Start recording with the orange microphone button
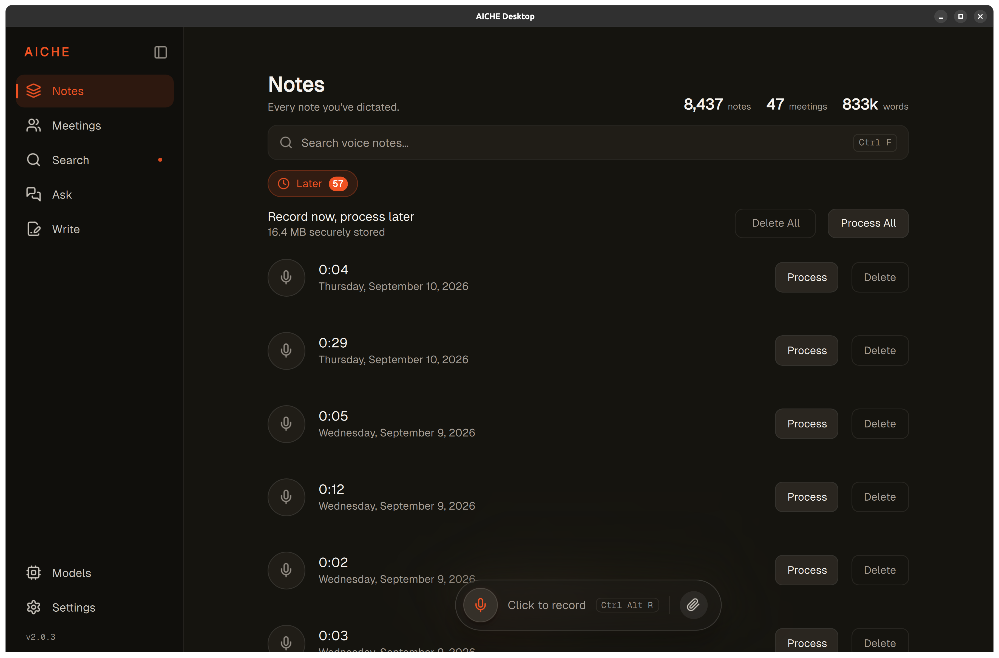Image resolution: width=999 pixels, height=658 pixels. coord(481,605)
